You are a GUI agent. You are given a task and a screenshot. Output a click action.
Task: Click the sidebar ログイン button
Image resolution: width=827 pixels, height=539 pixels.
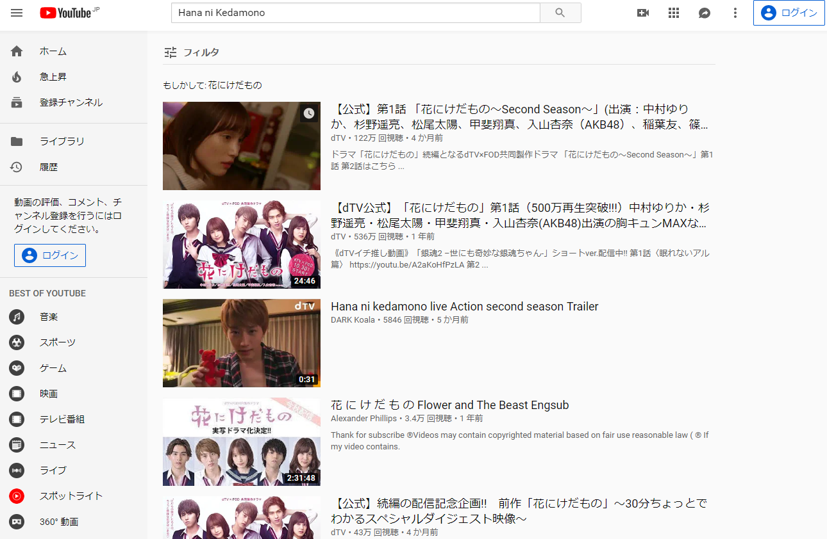pos(50,255)
